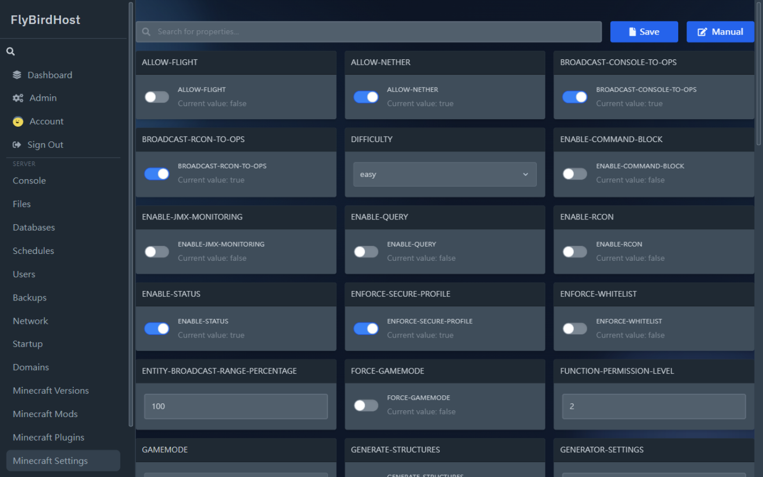Enable the ENFORCE-WHITELIST switch
This screenshot has height=477, width=763.
[x=575, y=329]
